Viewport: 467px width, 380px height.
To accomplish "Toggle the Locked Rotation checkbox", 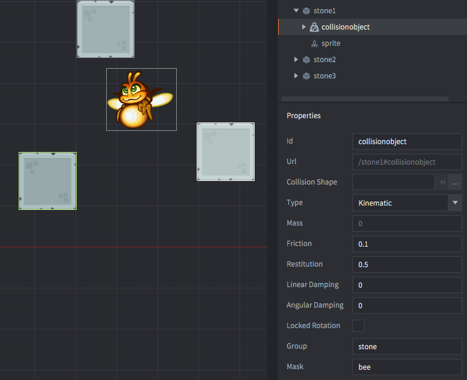I will pos(358,326).
